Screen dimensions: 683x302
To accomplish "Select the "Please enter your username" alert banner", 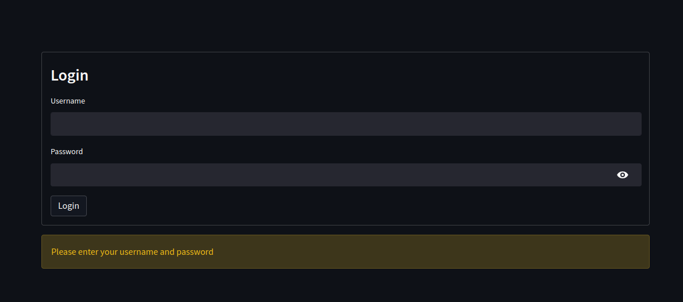I will coord(345,252).
